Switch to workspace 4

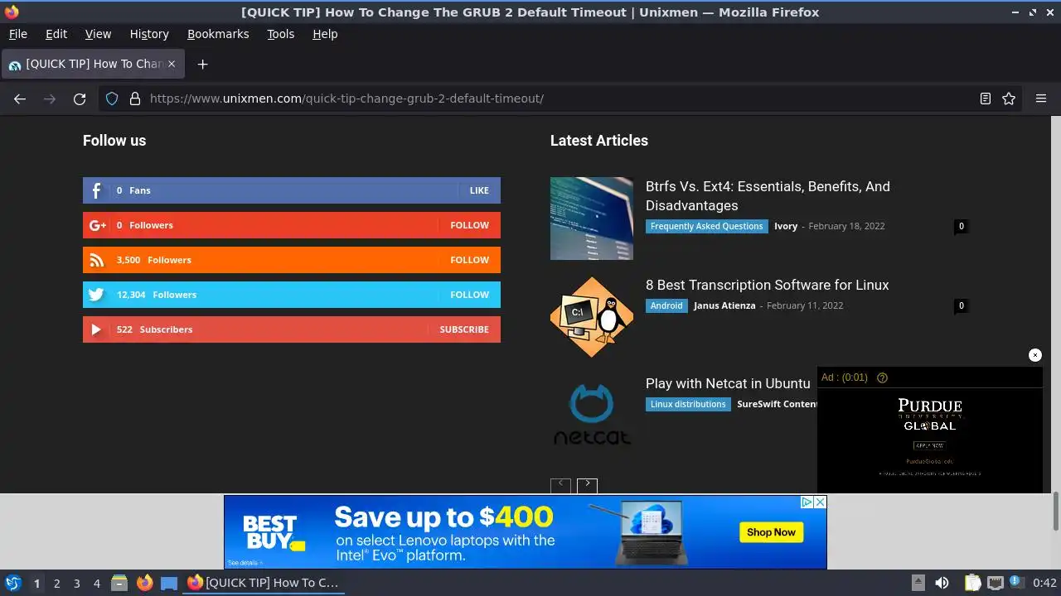pos(96,583)
